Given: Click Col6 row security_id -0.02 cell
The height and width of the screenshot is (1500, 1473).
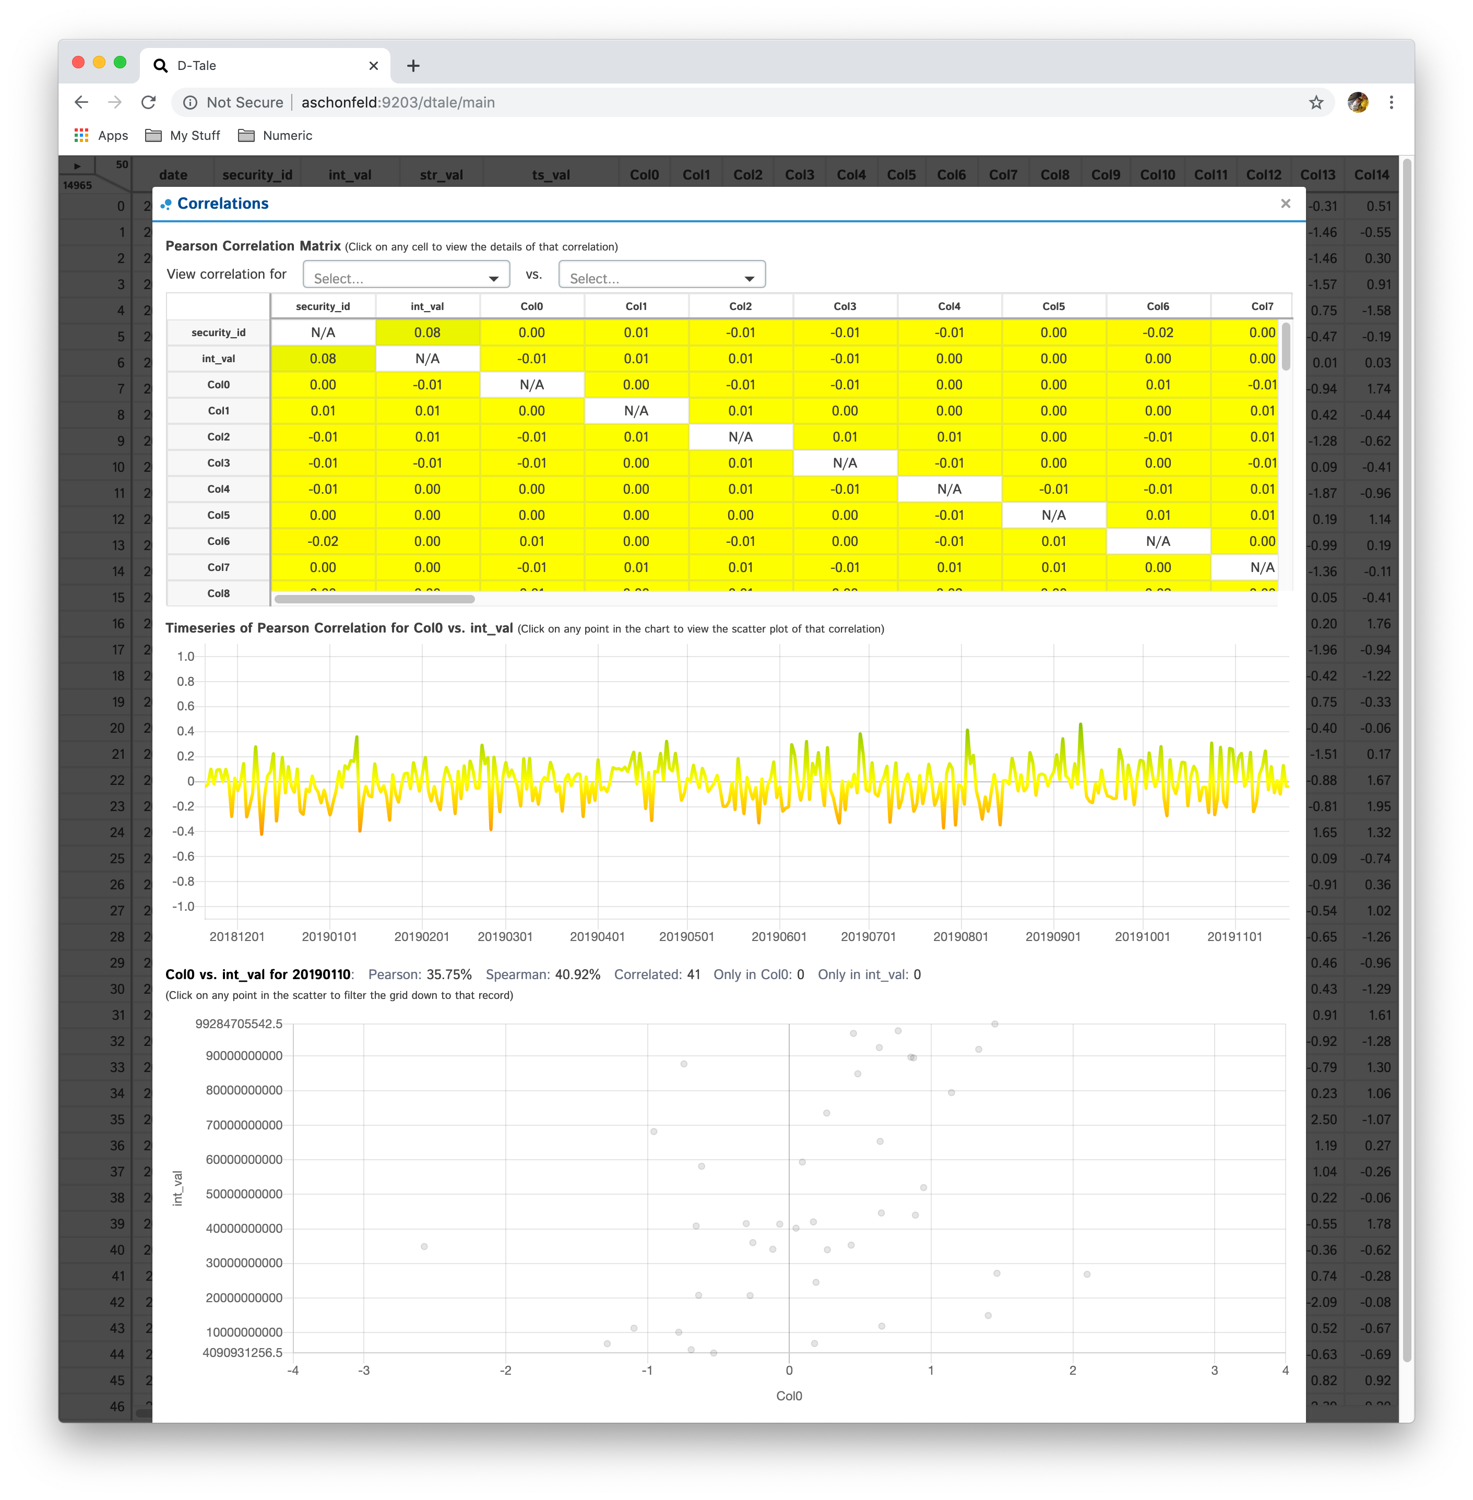Looking at the screenshot, I should click(x=323, y=542).
